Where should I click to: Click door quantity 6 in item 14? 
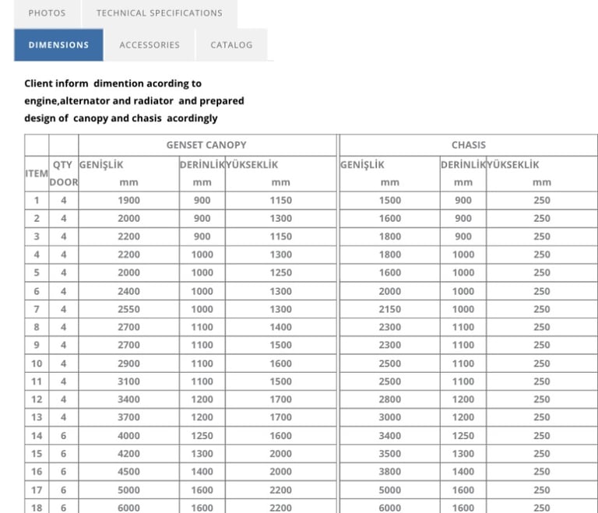tap(64, 436)
